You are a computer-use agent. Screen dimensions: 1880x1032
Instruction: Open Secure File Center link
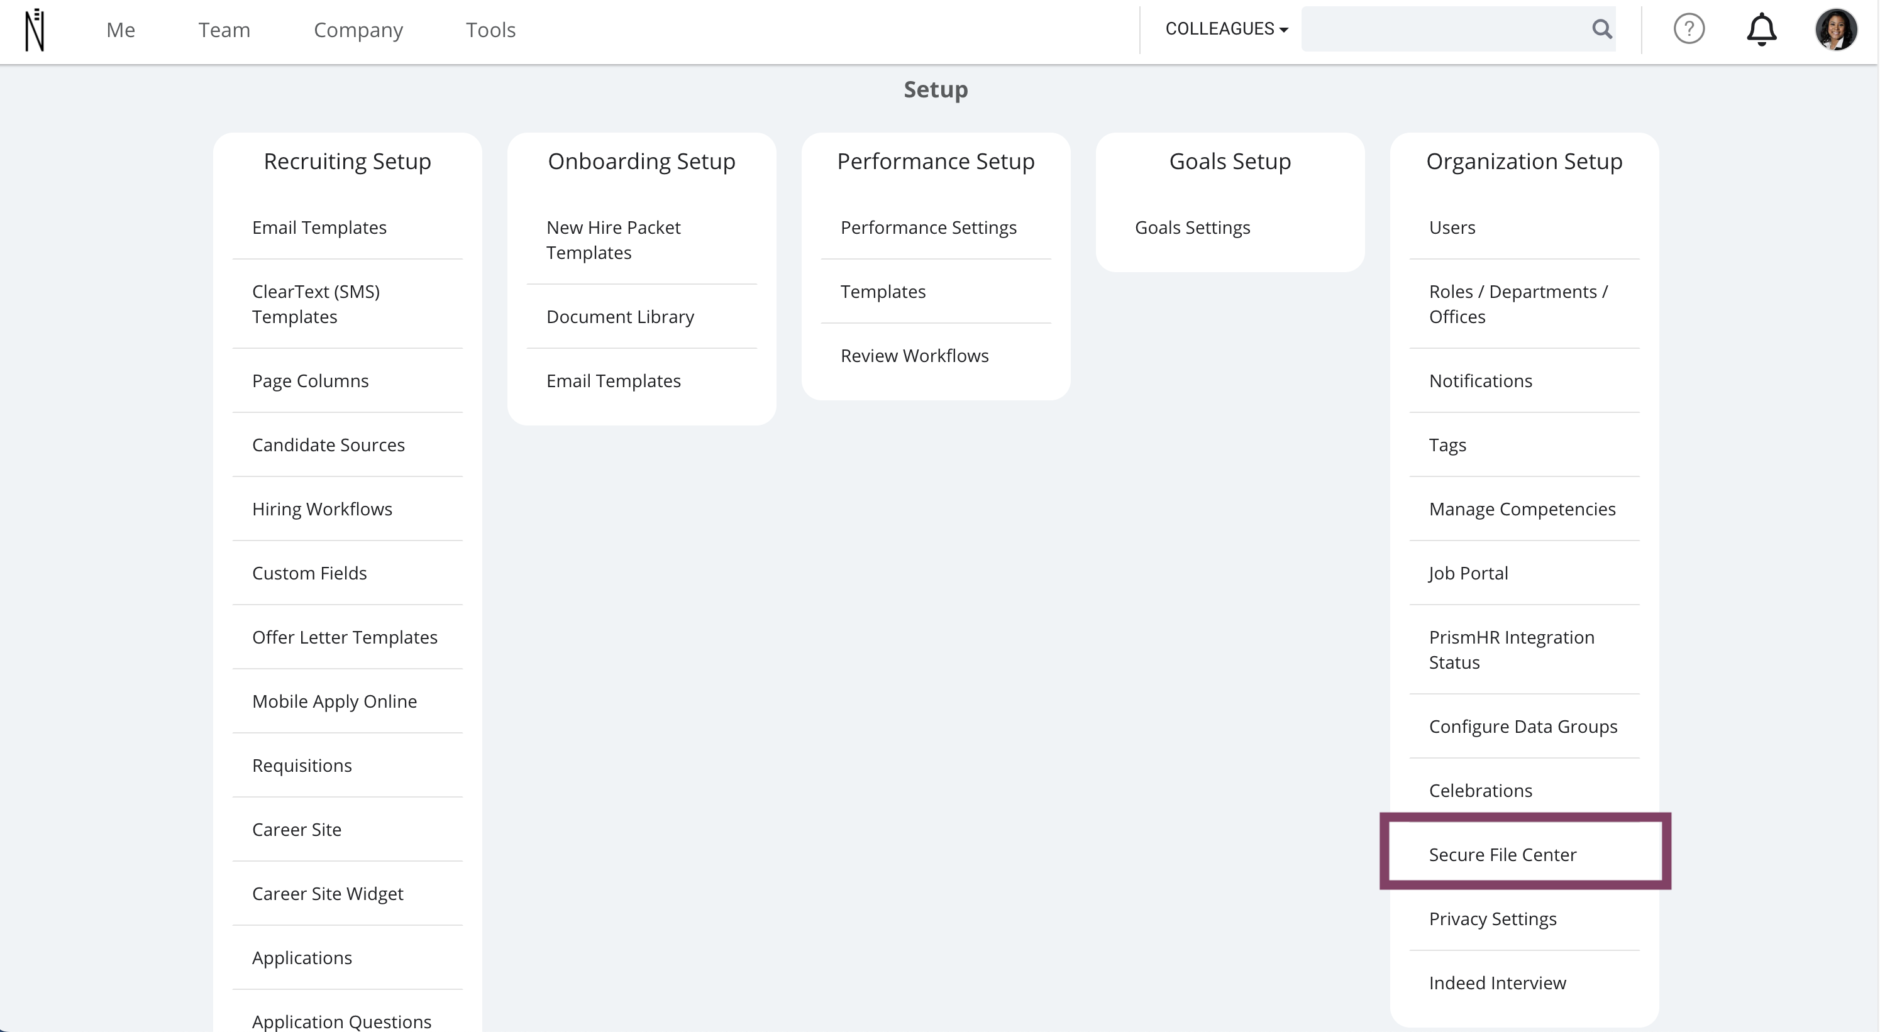point(1503,854)
